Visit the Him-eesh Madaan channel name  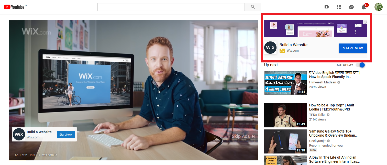323,82
